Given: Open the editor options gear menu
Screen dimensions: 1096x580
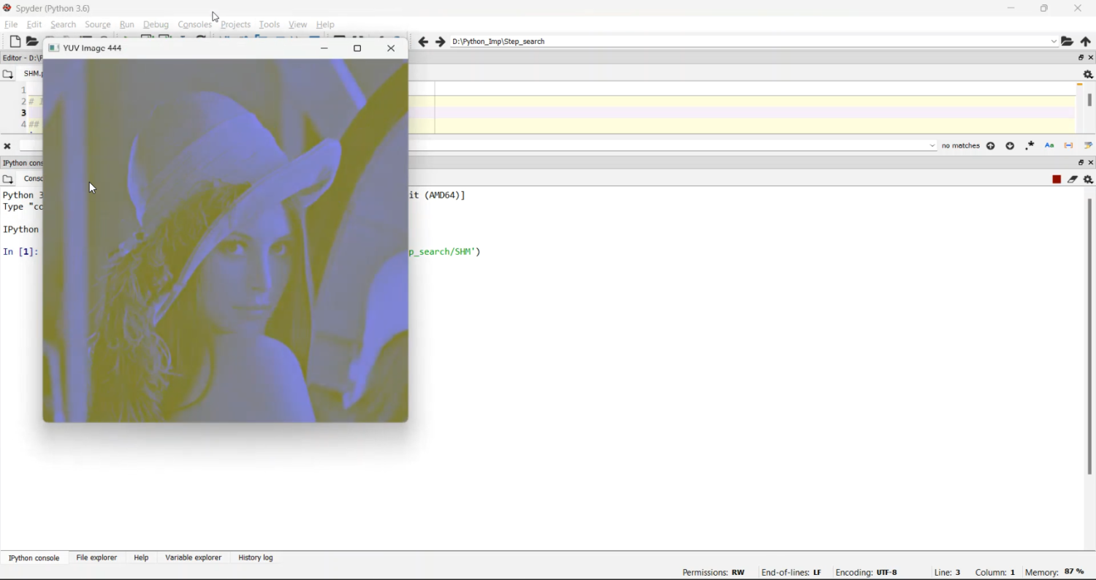Looking at the screenshot, I should pyautogui.click(x=1088, y=75).
